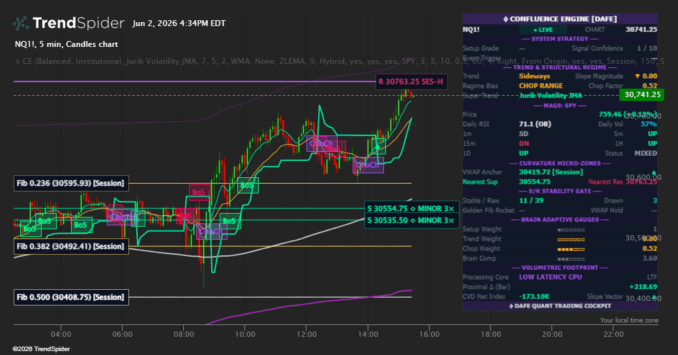Viewport: 678px width, 355px height.
Task: Click the 06:00 time axis label
Action: point(123,334)
